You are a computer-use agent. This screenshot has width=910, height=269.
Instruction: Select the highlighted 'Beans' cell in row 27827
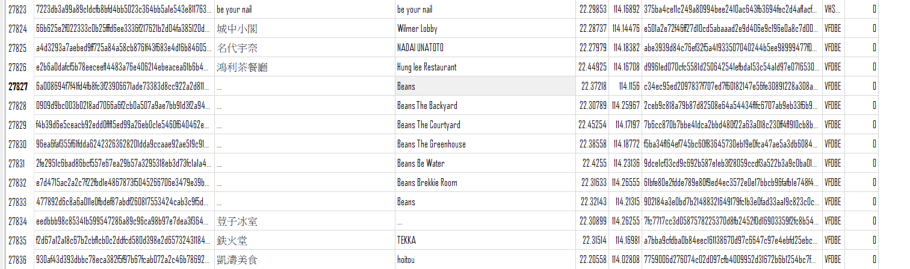coord(484,87)
